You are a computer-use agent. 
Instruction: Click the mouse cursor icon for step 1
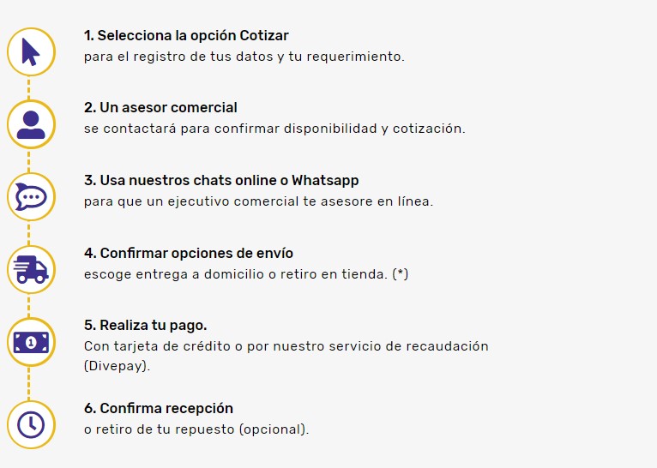pos(31,52)
